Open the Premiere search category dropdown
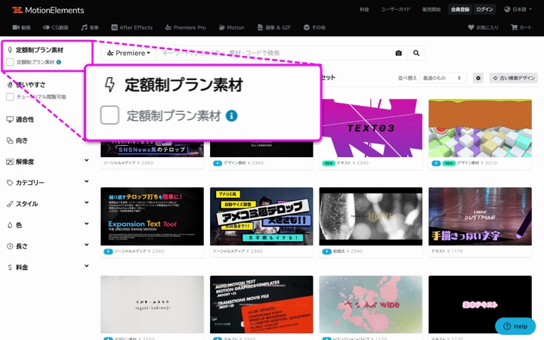The width and height of the screenshot is (544, 340). tap(128, 53)
